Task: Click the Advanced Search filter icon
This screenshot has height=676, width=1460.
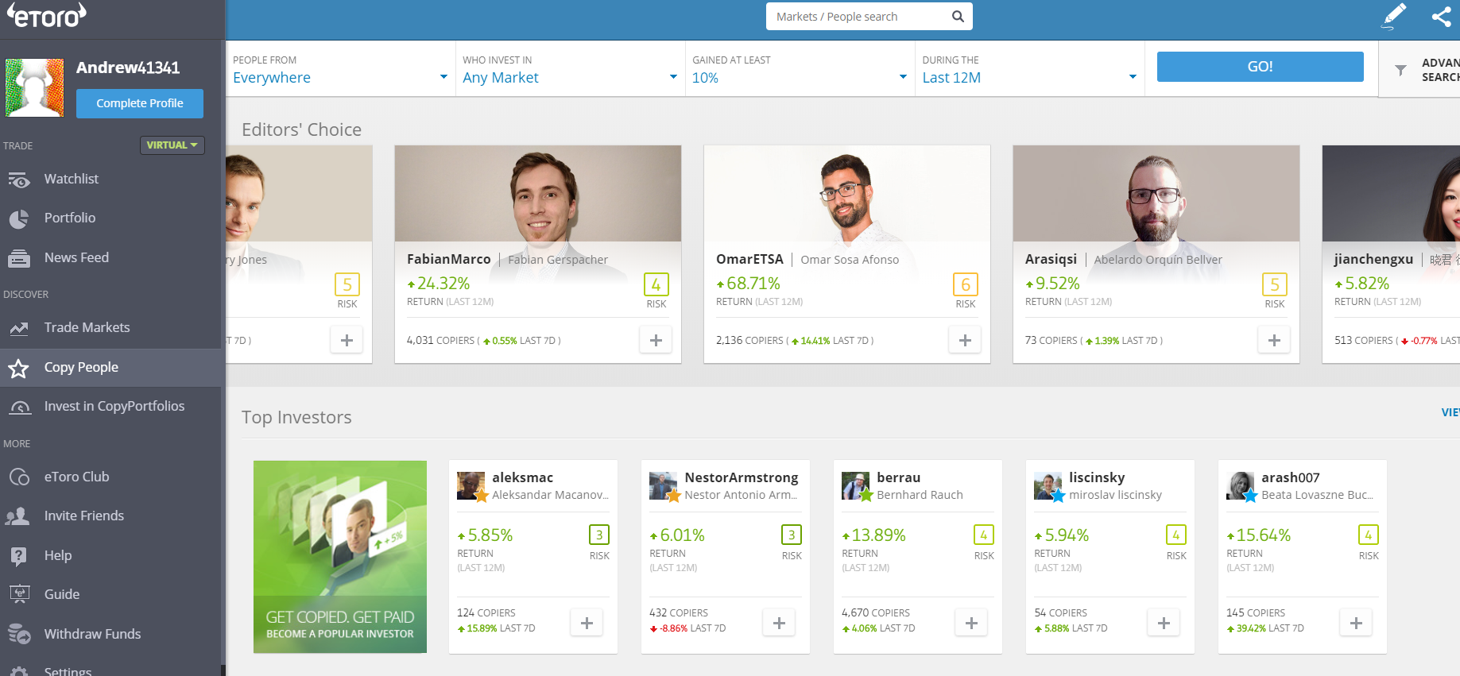Action: (1400, 71)
